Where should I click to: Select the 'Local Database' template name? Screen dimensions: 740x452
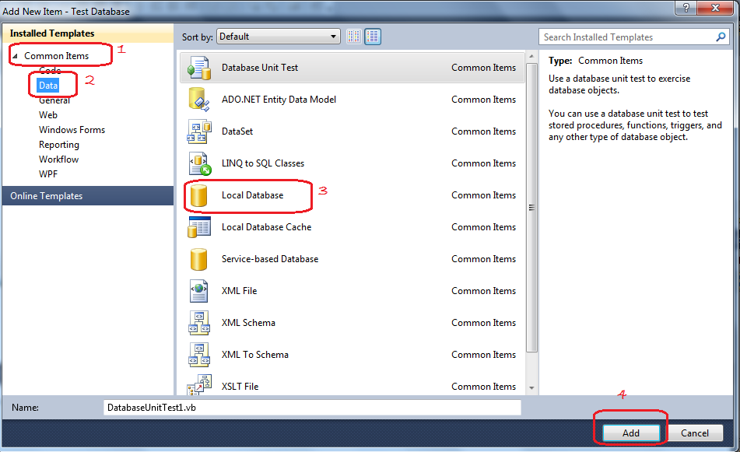252,195
